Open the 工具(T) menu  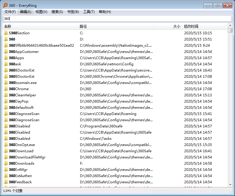click(x=89, y=12)
